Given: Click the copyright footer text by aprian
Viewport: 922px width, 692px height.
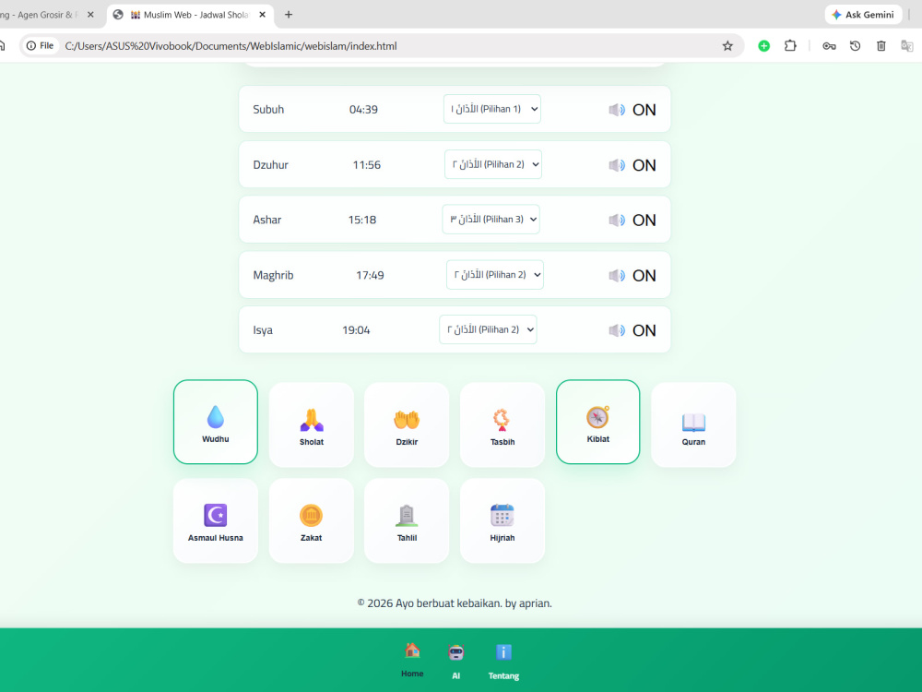Looking at the screenshot, I should (455, 603).
